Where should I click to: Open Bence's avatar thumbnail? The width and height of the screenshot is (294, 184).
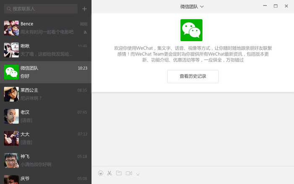pyautogui.click(x=11, y=28)
